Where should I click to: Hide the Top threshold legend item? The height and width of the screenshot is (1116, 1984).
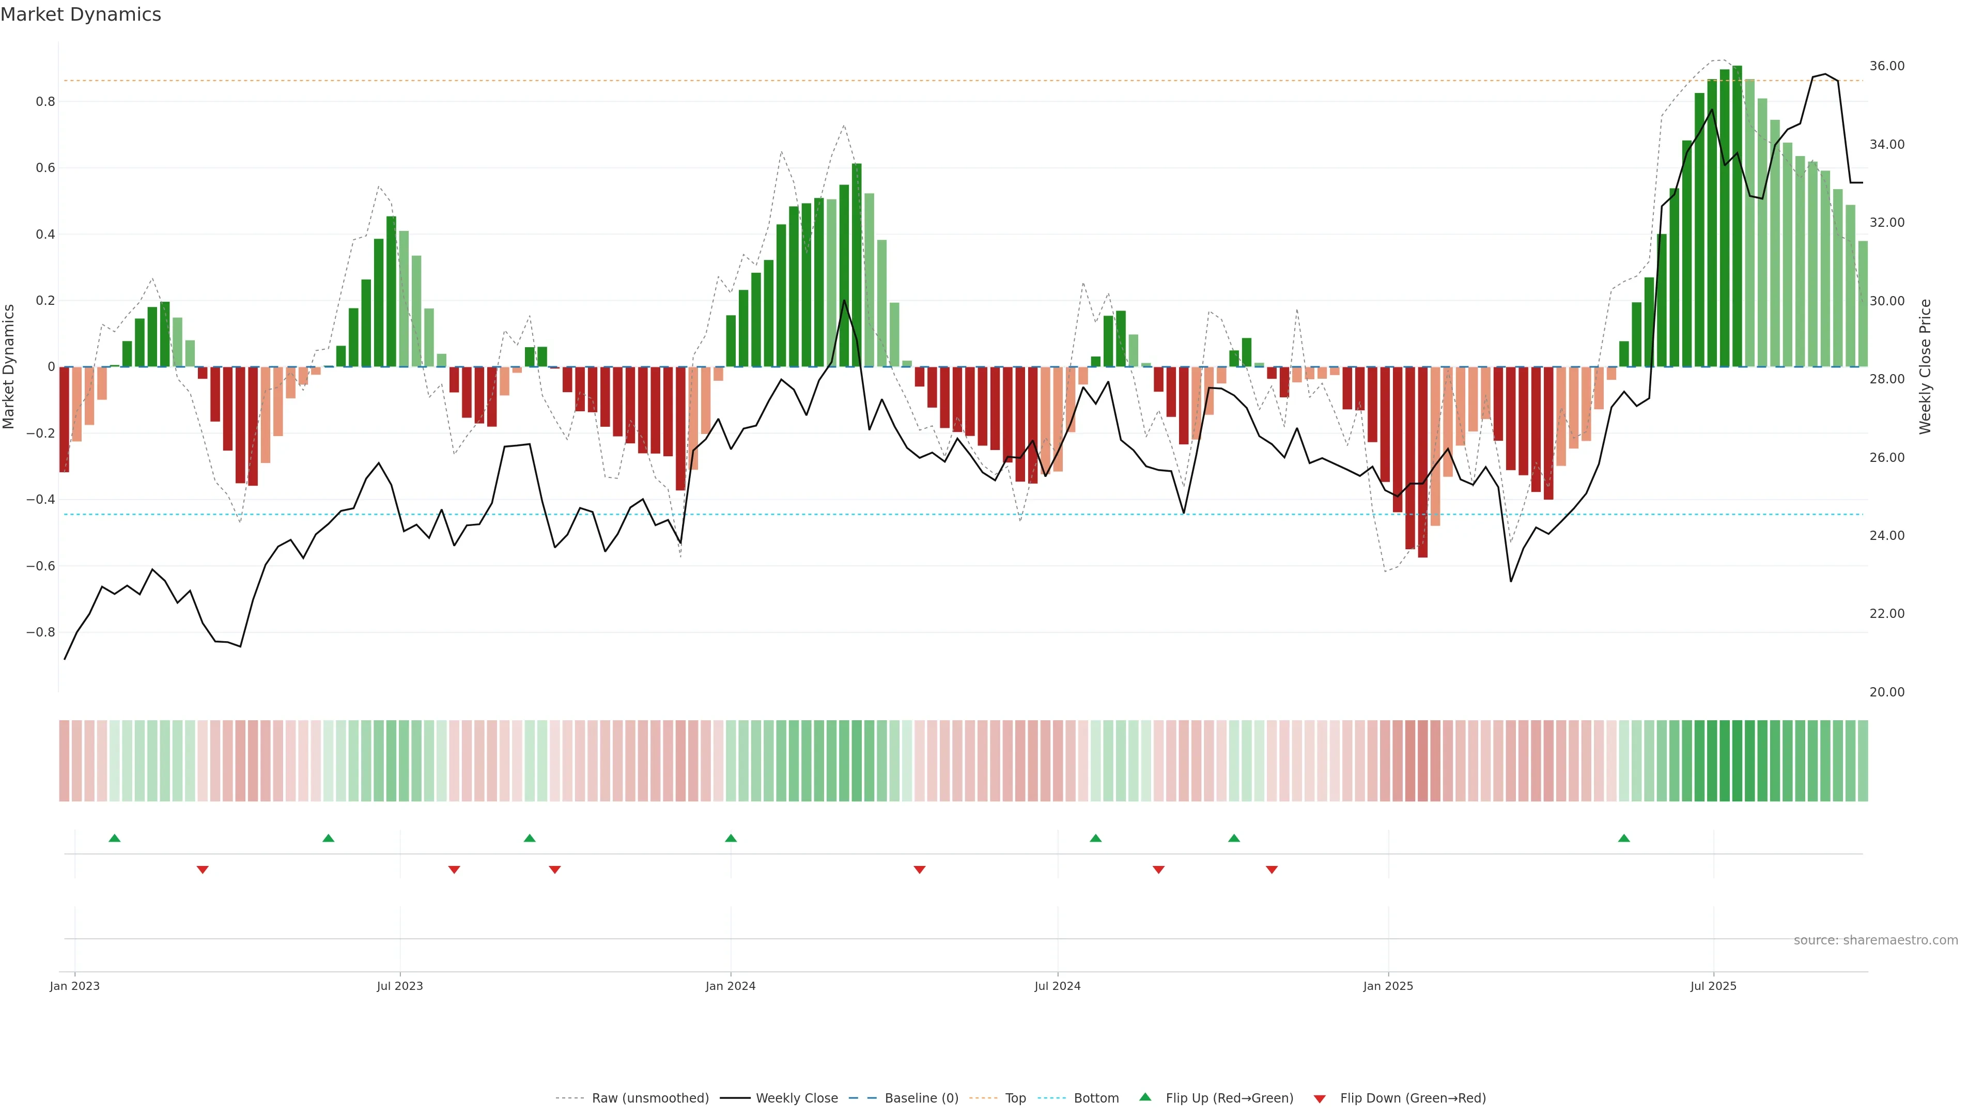(x=1015, y=1098)
